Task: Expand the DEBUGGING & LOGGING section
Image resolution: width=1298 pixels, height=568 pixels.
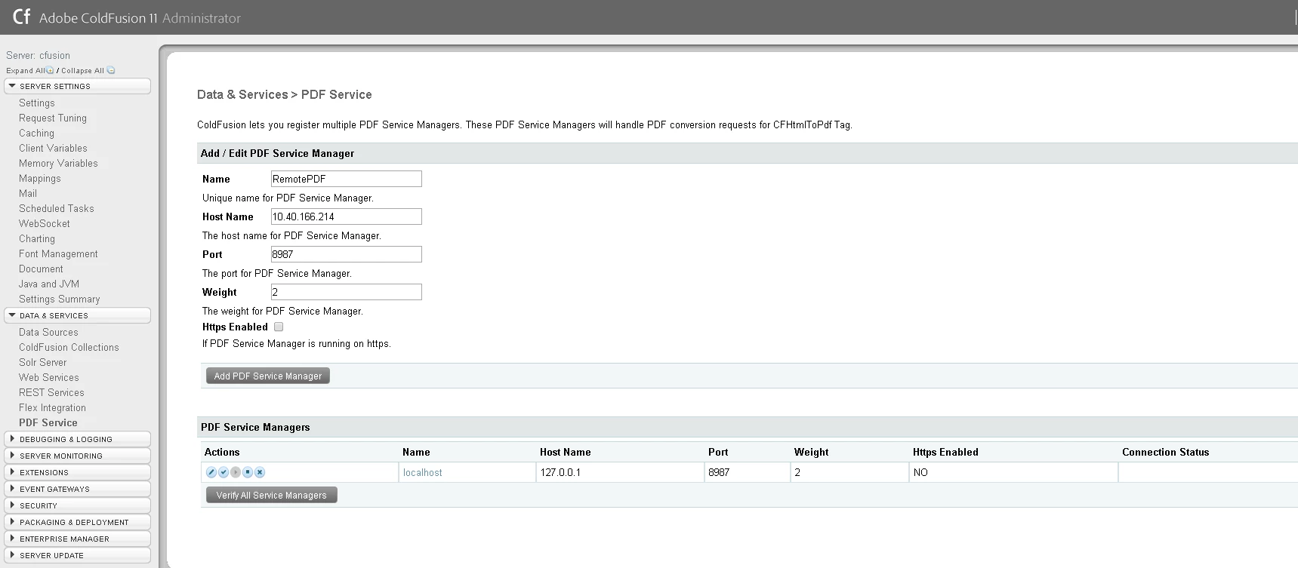Action: [77, 439]
